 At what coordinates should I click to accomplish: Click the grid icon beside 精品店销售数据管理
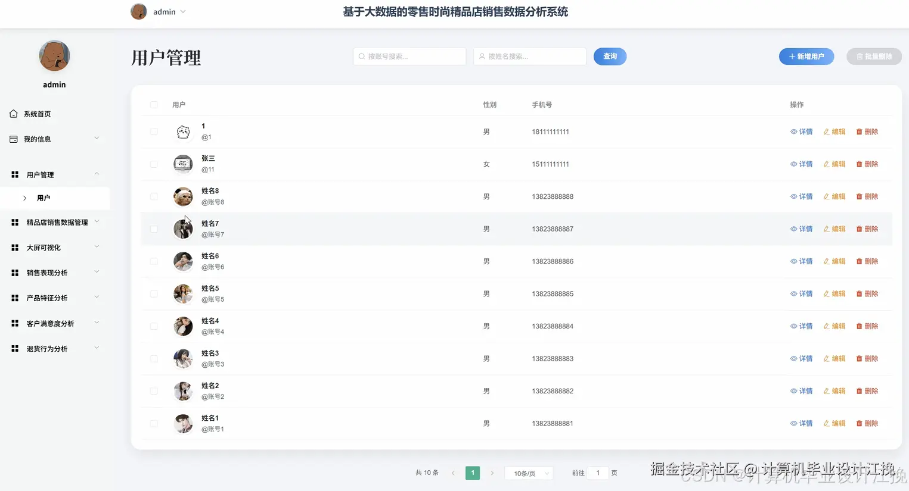tap(15, 222)
